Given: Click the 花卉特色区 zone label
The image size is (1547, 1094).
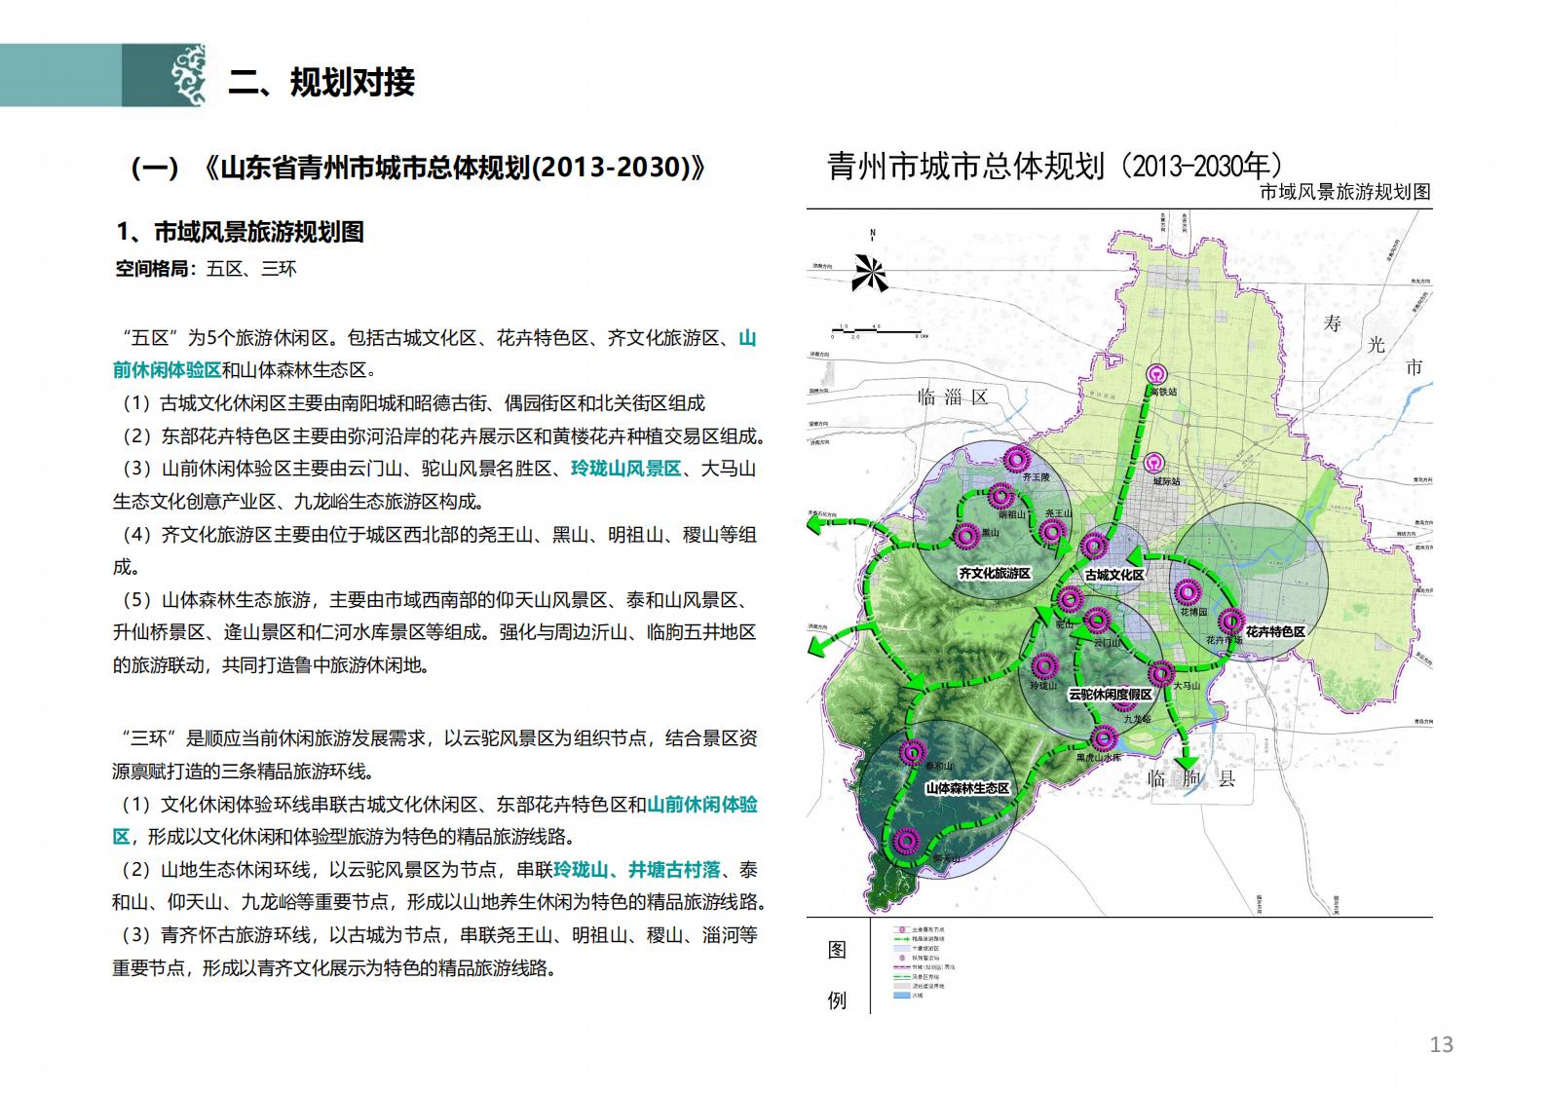Looking at the screenshot, I should point(1275,632).
